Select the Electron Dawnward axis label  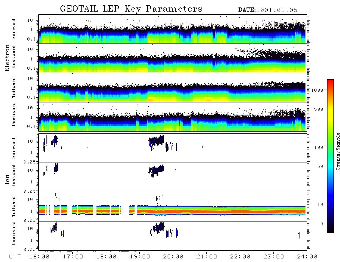pos(13,114)
